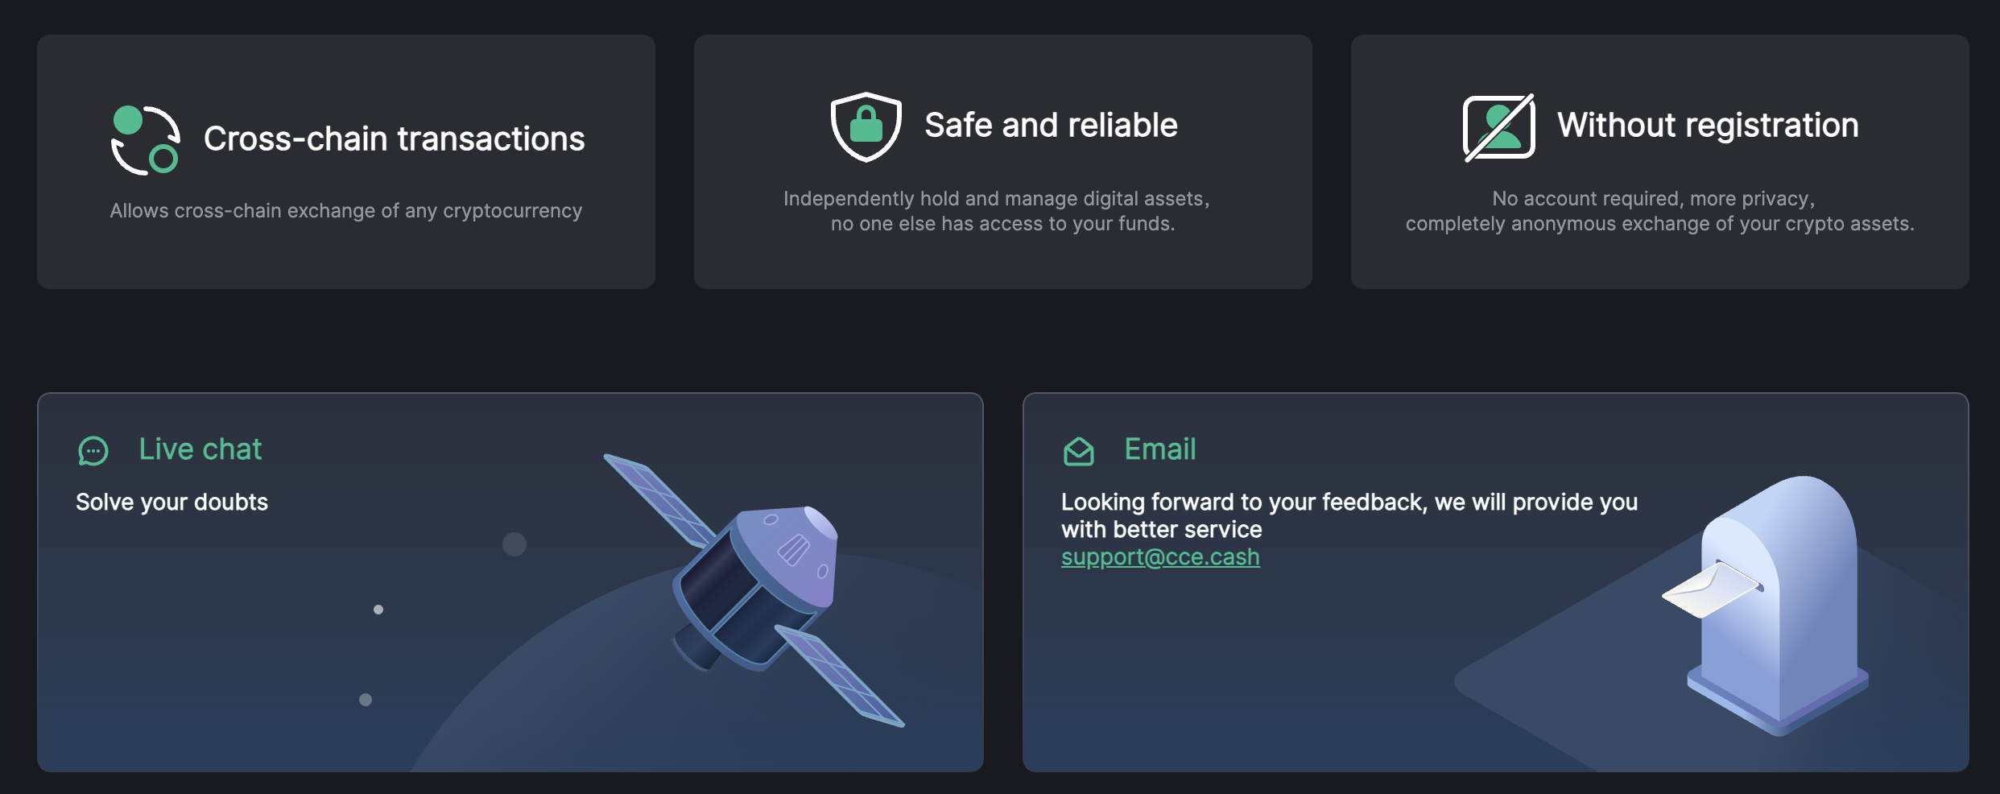Click the crossed-out user icon

[x=1498, y=127]
